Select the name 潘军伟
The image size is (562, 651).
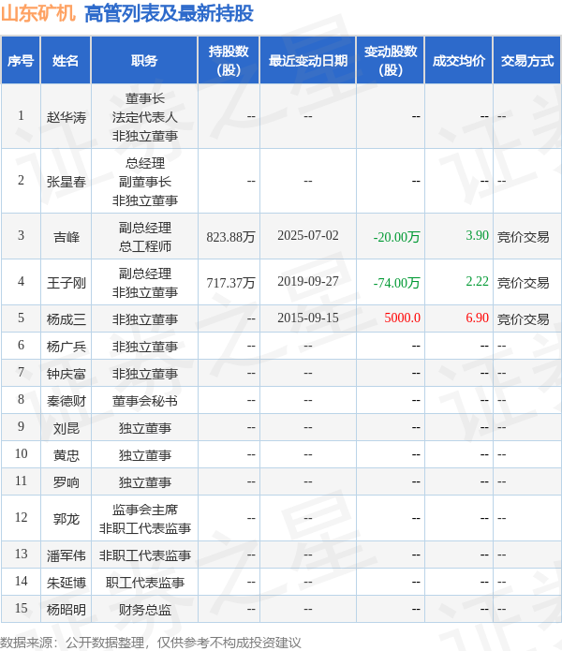click(x=66, y=555)
